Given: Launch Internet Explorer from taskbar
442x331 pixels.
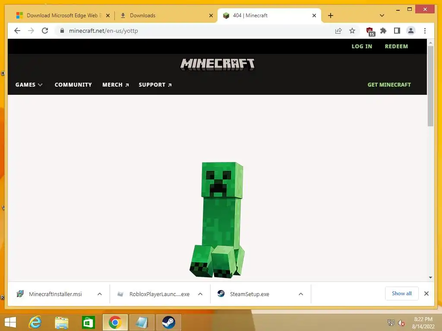Looking at the screenshot, I should click(35, 322).
